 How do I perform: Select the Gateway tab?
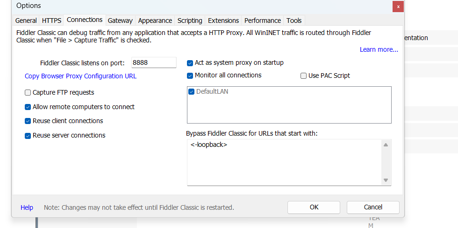pyautogui.click(x=121, y=21)
